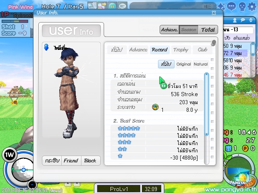258x193 pixels.
Task: Close the User Info window
Action: (214, 13)
